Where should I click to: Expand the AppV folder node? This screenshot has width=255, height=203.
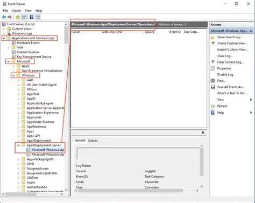(x=13, y=66)
